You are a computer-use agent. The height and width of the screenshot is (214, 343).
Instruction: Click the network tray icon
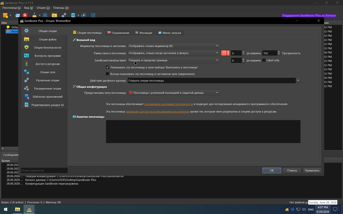(298, 209)
